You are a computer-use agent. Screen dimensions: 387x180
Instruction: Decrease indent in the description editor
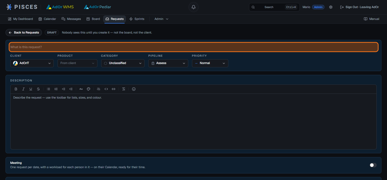click(x=71, y=89)
